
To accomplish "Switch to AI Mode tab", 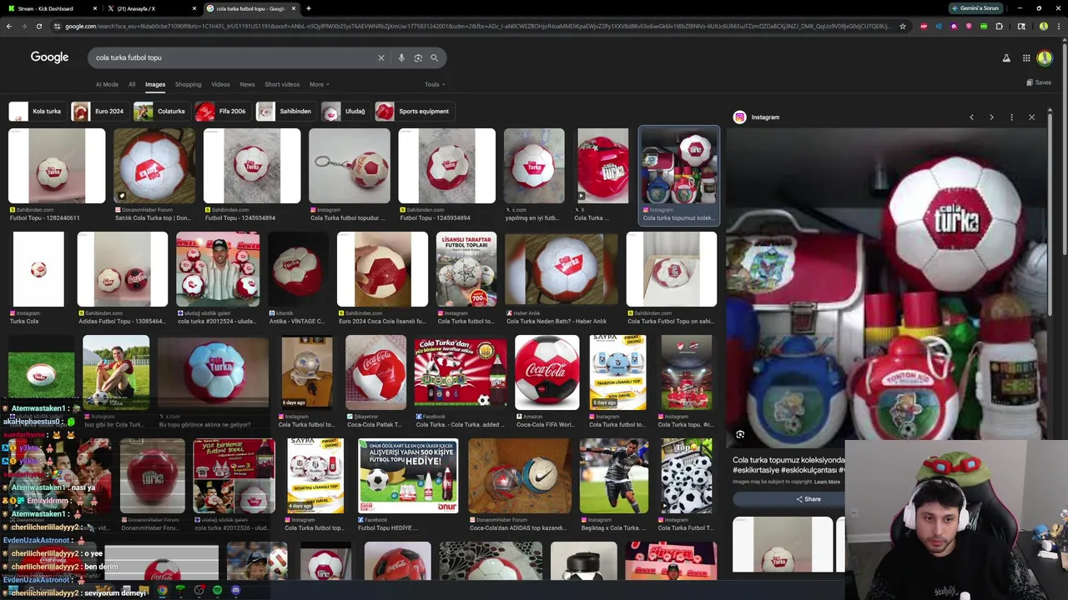I will 107,84.
